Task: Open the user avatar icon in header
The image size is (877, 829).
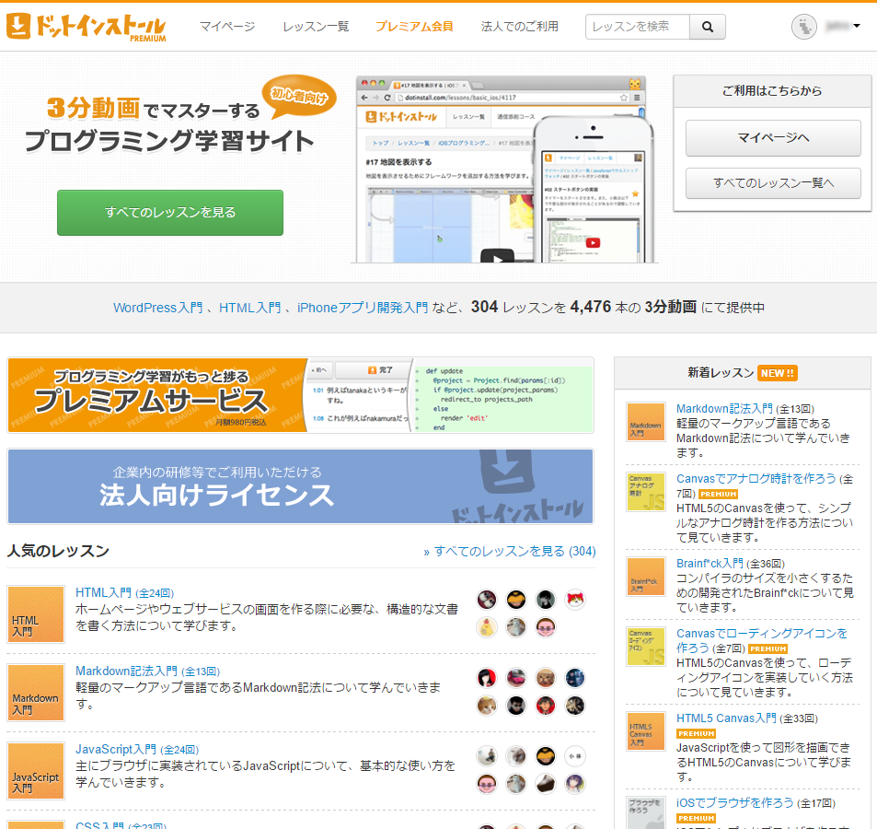Action: pyautogui.click(x=804, y=27)
